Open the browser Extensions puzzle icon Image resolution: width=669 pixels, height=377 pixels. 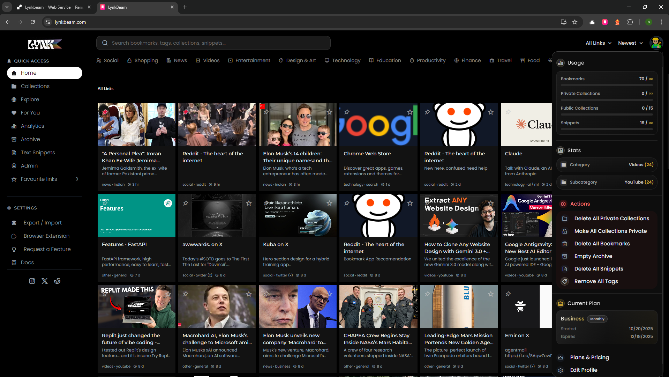(x=630, y=22)
